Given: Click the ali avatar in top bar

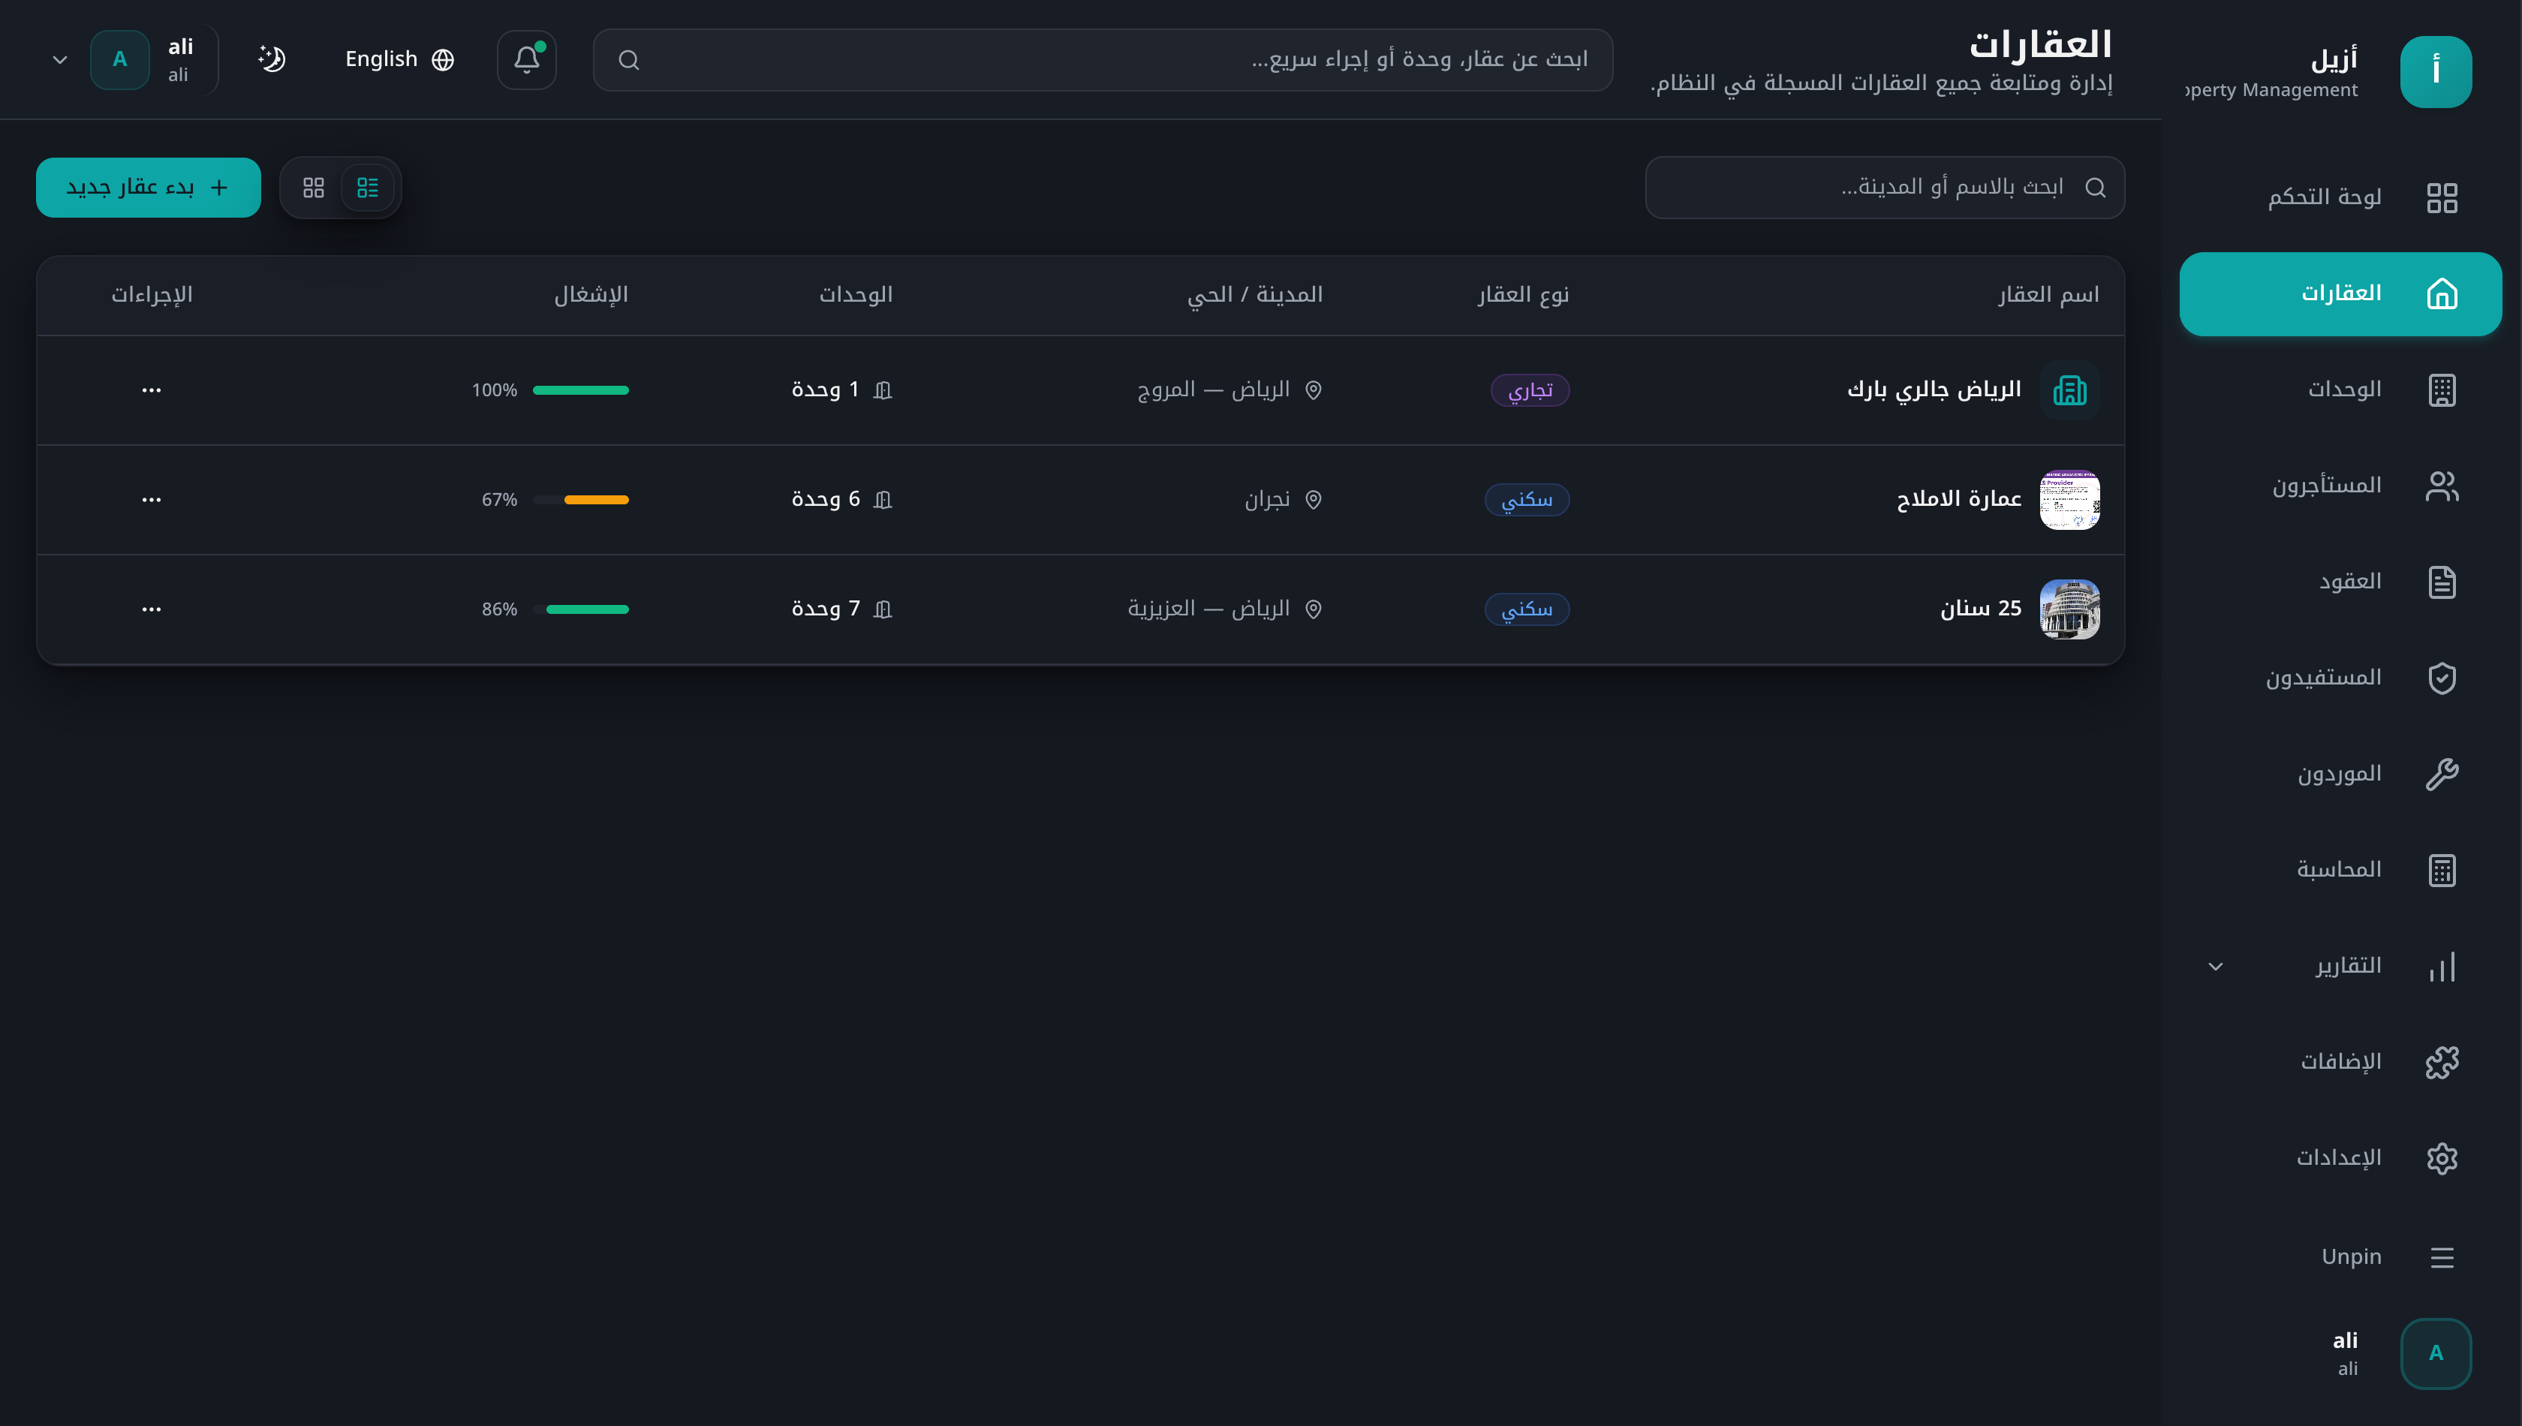Looking at the screenshot, I should (x=119, y=60).
